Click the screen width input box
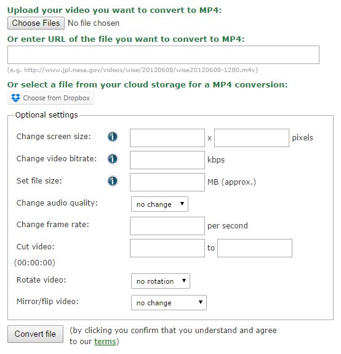 (167, 138)
